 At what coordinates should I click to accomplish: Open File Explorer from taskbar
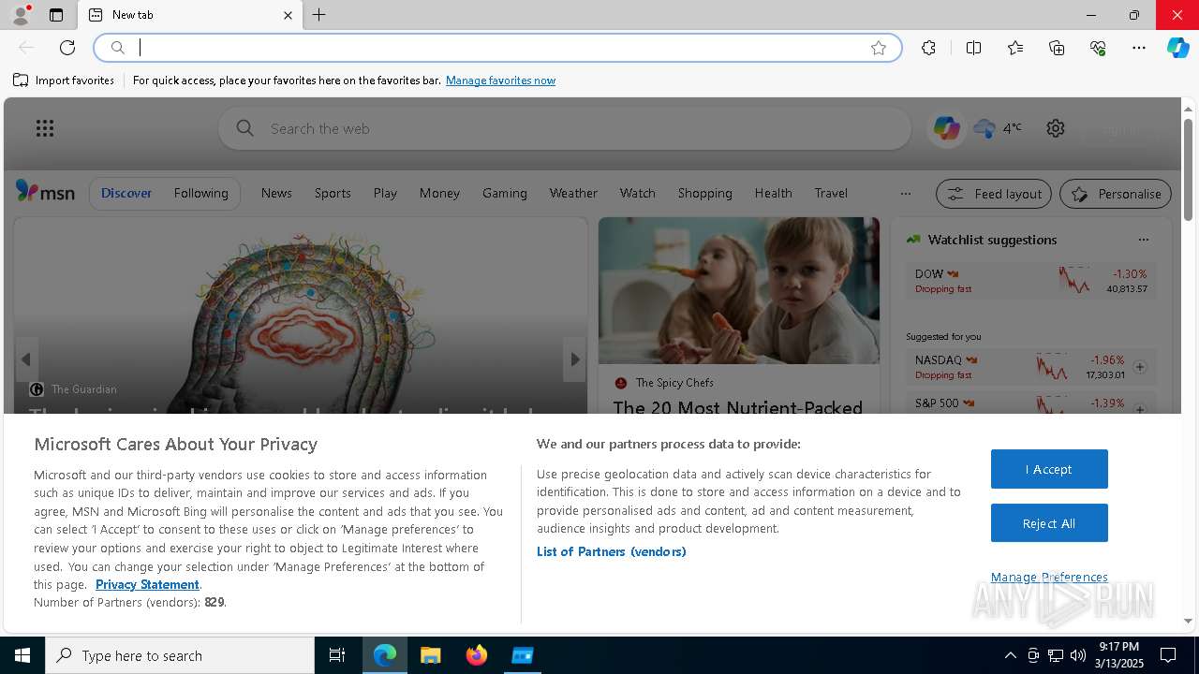(431, 655)
